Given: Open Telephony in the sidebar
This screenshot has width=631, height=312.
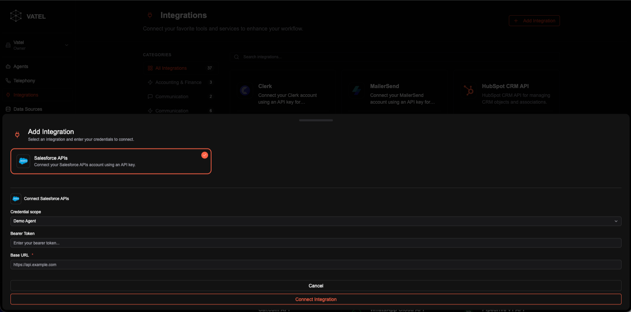Looking at the screenshot, I should point(37,81).
